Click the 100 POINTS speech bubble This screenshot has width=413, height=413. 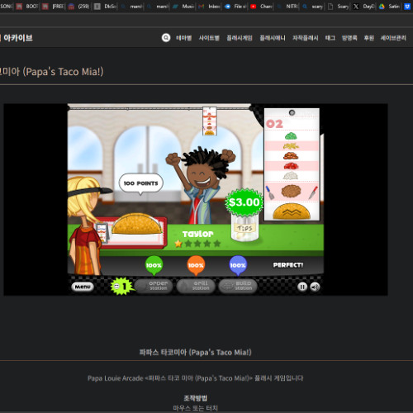click(x=140, y=183)
